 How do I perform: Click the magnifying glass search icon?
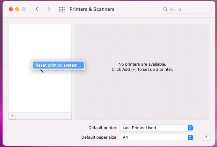[165, 9]
